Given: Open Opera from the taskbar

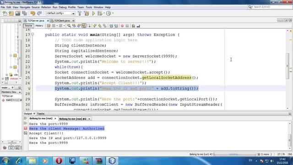Looking at the screenshot, I should click(59, 161).
